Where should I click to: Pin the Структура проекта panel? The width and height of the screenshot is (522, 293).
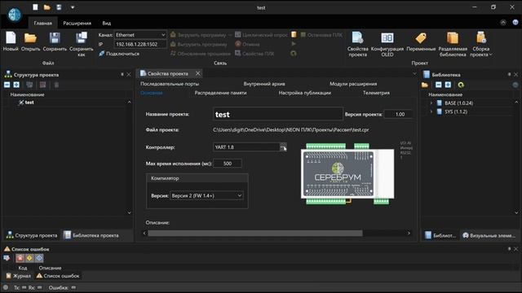122,75
